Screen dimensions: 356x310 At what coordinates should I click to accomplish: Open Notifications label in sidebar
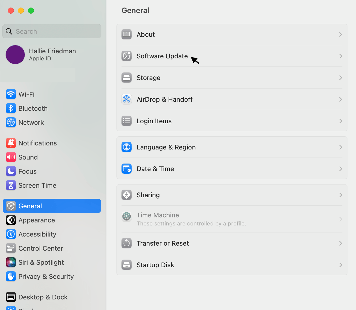click(x=37, y=143)
